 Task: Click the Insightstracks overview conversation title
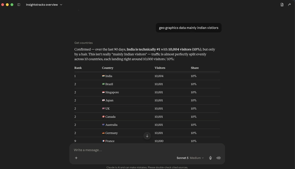[x=42, y=5]
